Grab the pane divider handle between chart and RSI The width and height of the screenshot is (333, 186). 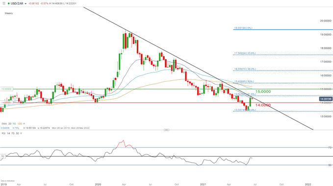coord(167,130)
